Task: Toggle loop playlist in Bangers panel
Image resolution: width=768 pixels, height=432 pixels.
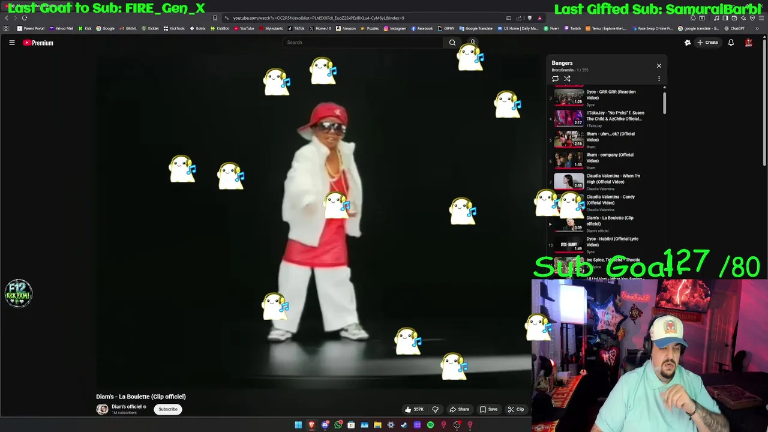Action: (x=555, y=79)
